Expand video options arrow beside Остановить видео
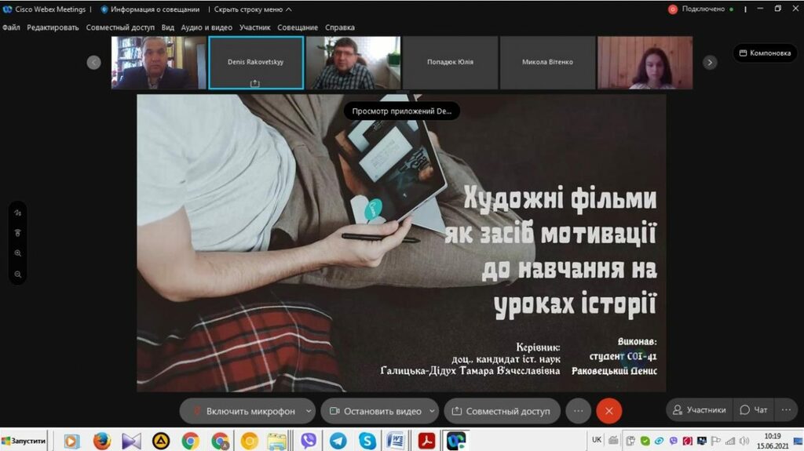The width and height of the screenshot is (804, 451). [x=432, y=411]
